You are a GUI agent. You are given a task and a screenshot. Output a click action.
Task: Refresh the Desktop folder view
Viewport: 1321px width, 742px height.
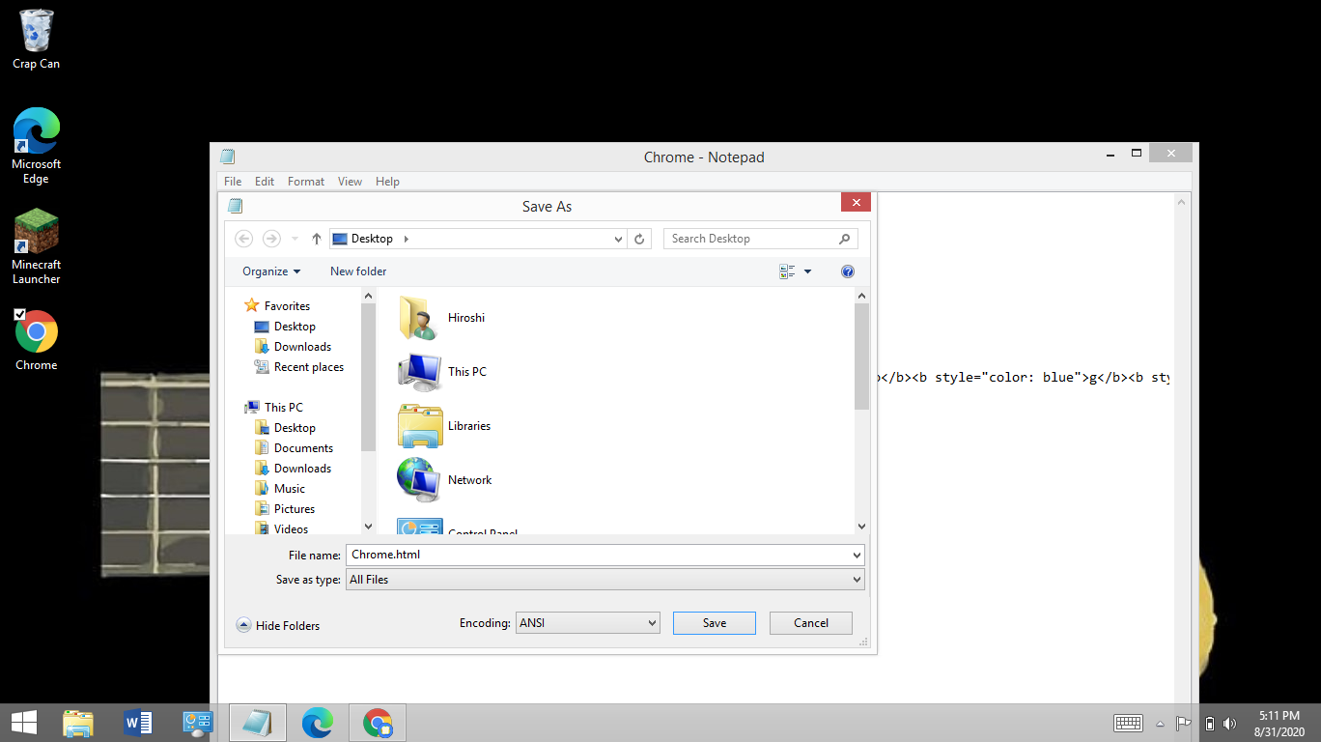pyautogui.click(x=639, y=239)
